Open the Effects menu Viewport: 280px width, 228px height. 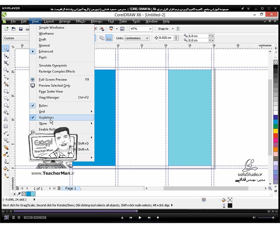coord(80,21)
